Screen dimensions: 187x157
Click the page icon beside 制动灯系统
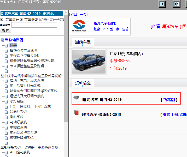pos(6,123)
